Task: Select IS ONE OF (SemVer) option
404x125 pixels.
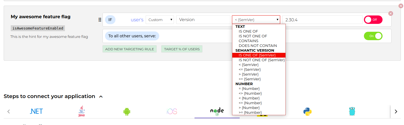Action: click(257, 55)
